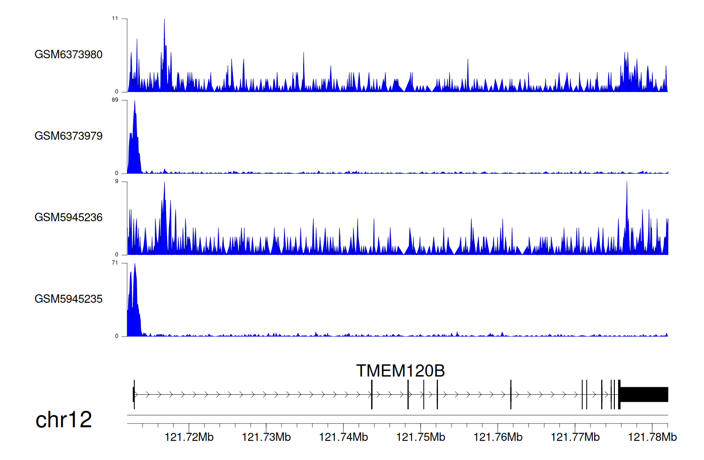Click the y-axis maximum value 89
The width and height of the screenshot is (704, 460).
coord(115,100)
